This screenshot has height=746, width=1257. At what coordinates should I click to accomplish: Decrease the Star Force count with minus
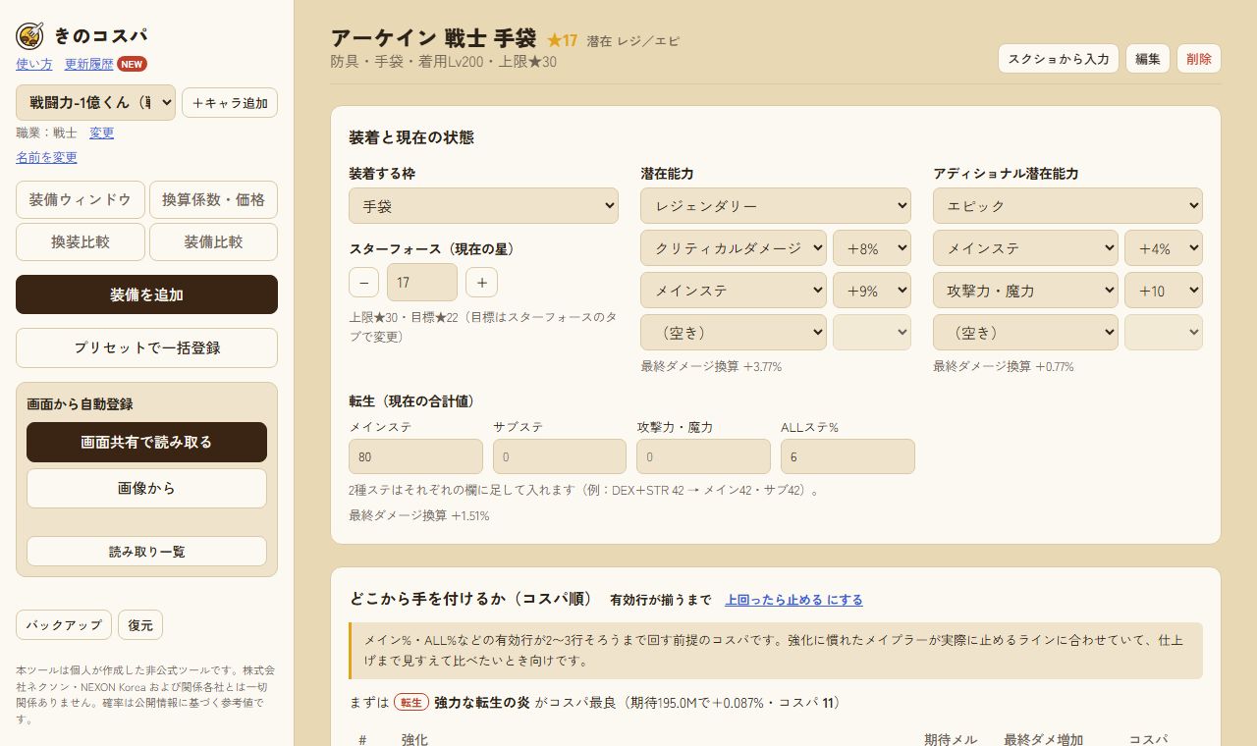click(x=363, y=283)
